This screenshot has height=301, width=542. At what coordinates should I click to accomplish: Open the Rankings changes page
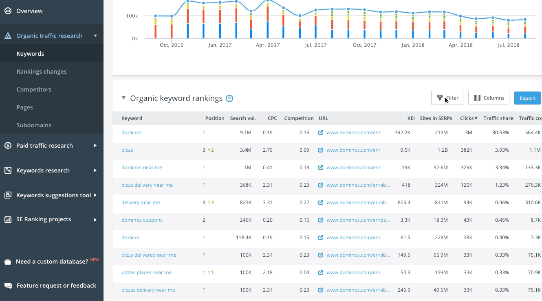point(42,72)
